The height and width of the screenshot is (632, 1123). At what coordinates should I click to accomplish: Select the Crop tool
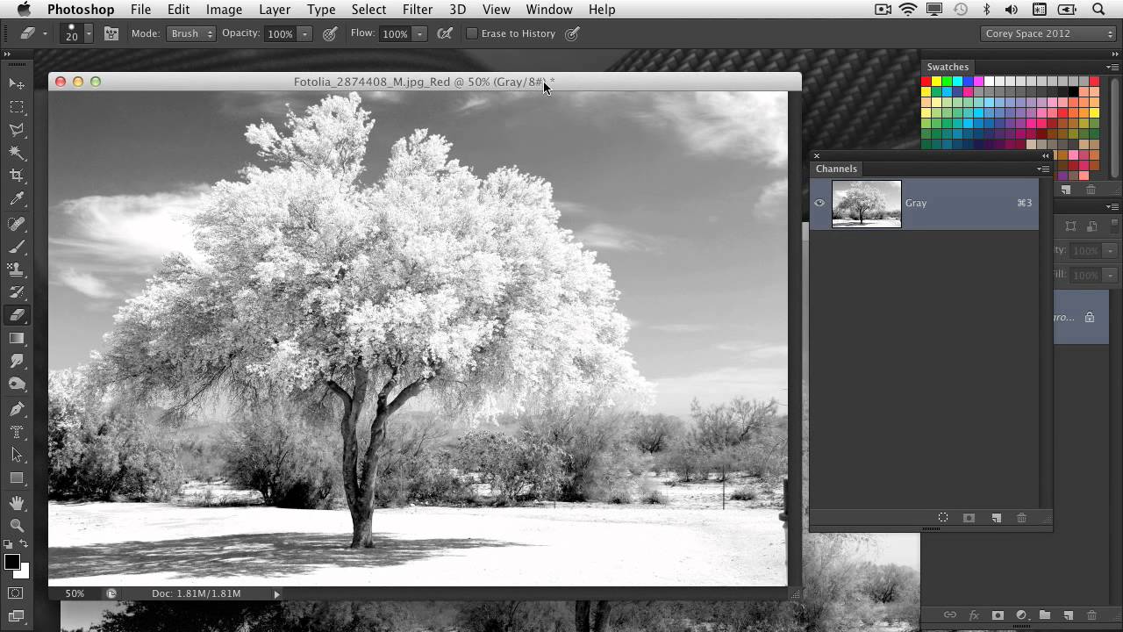point(17,176)
